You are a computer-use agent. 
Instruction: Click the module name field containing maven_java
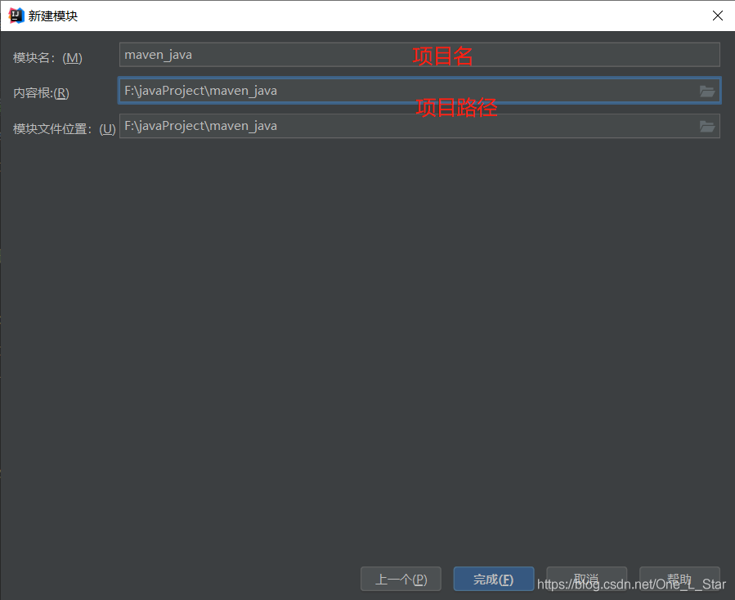(x=419, y=55)
